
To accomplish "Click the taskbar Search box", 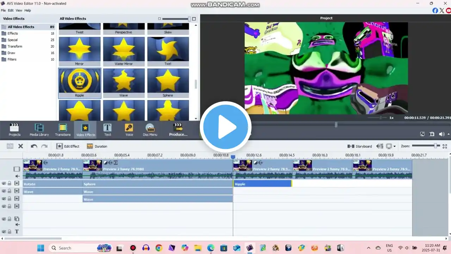I will (x=81, y=248).
